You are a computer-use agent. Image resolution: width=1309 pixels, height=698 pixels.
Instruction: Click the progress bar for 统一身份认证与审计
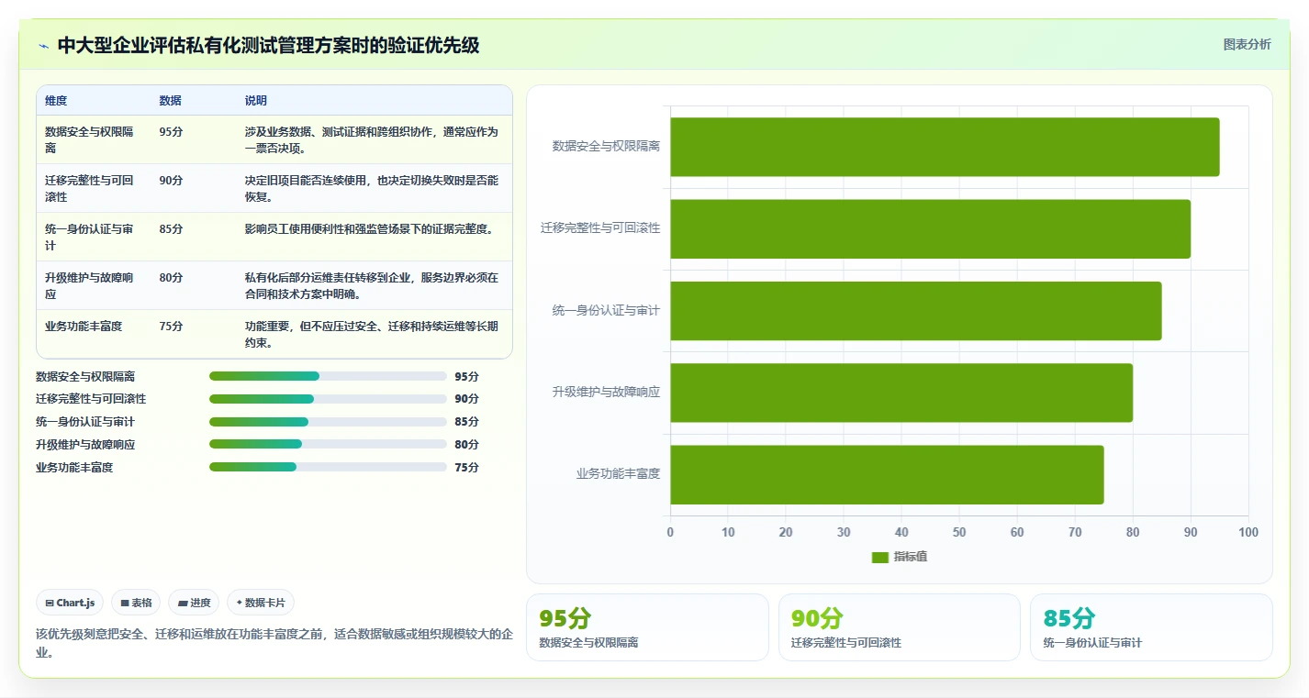(328, 422)
